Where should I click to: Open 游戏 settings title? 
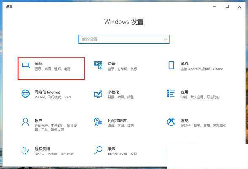tap(184, 120)
